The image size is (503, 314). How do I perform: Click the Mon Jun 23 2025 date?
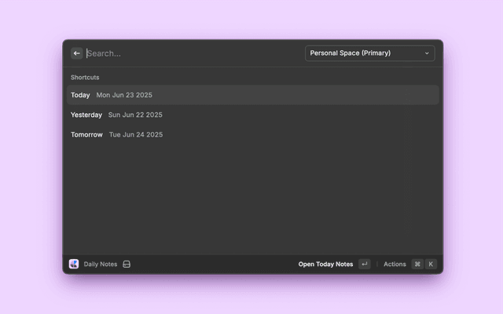pyautogui.click(x=124, y=95)
